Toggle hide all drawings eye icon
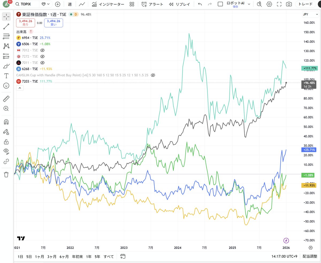Image resolution: width=321 pixels, height=263 pixels. coord(6,152)
